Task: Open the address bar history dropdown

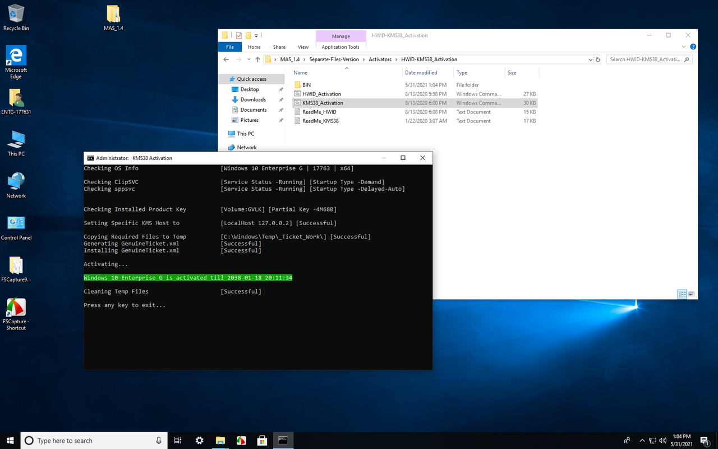Action: tap(590, 59)
